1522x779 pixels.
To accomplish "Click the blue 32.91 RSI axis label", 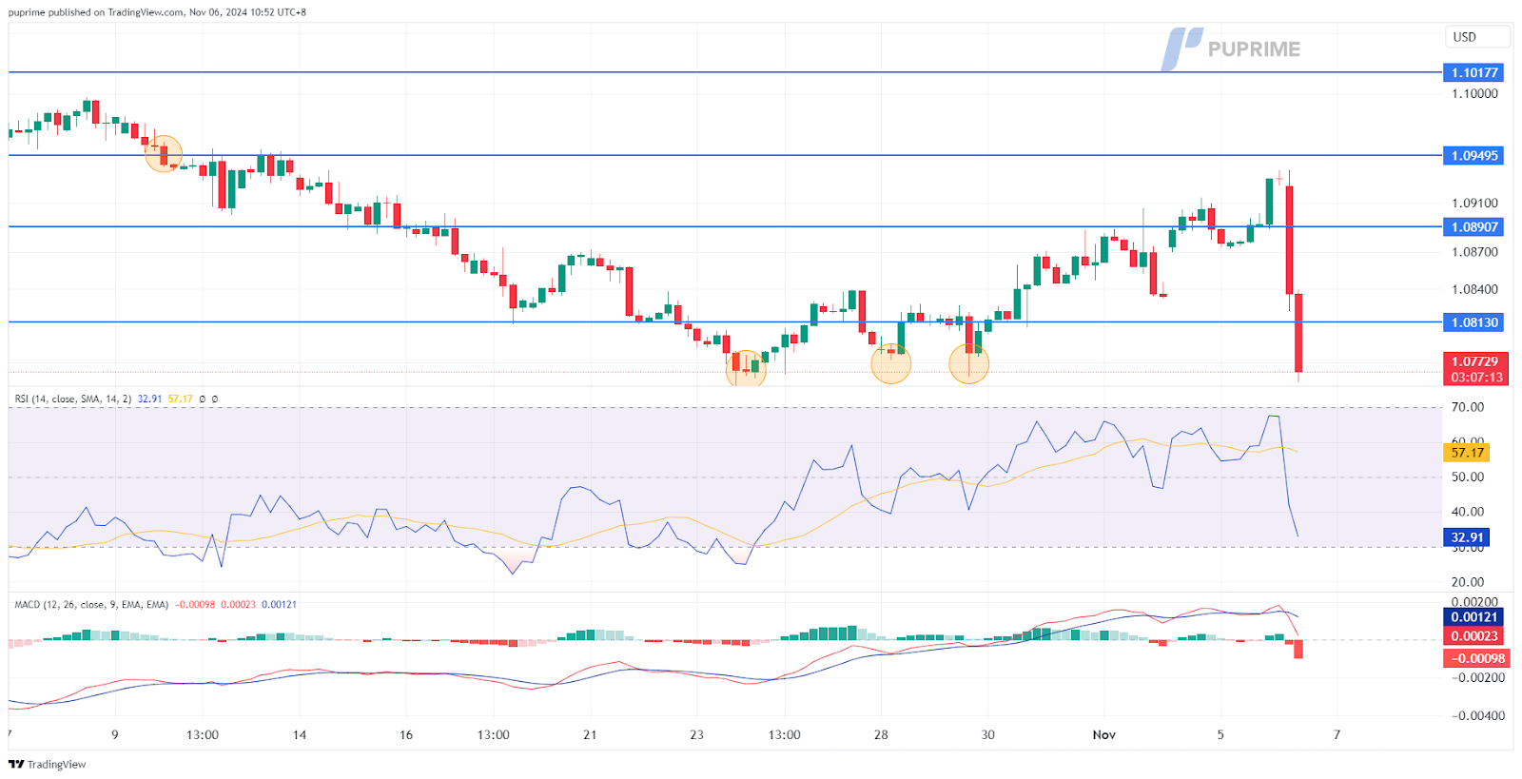I will (1467, 537).
